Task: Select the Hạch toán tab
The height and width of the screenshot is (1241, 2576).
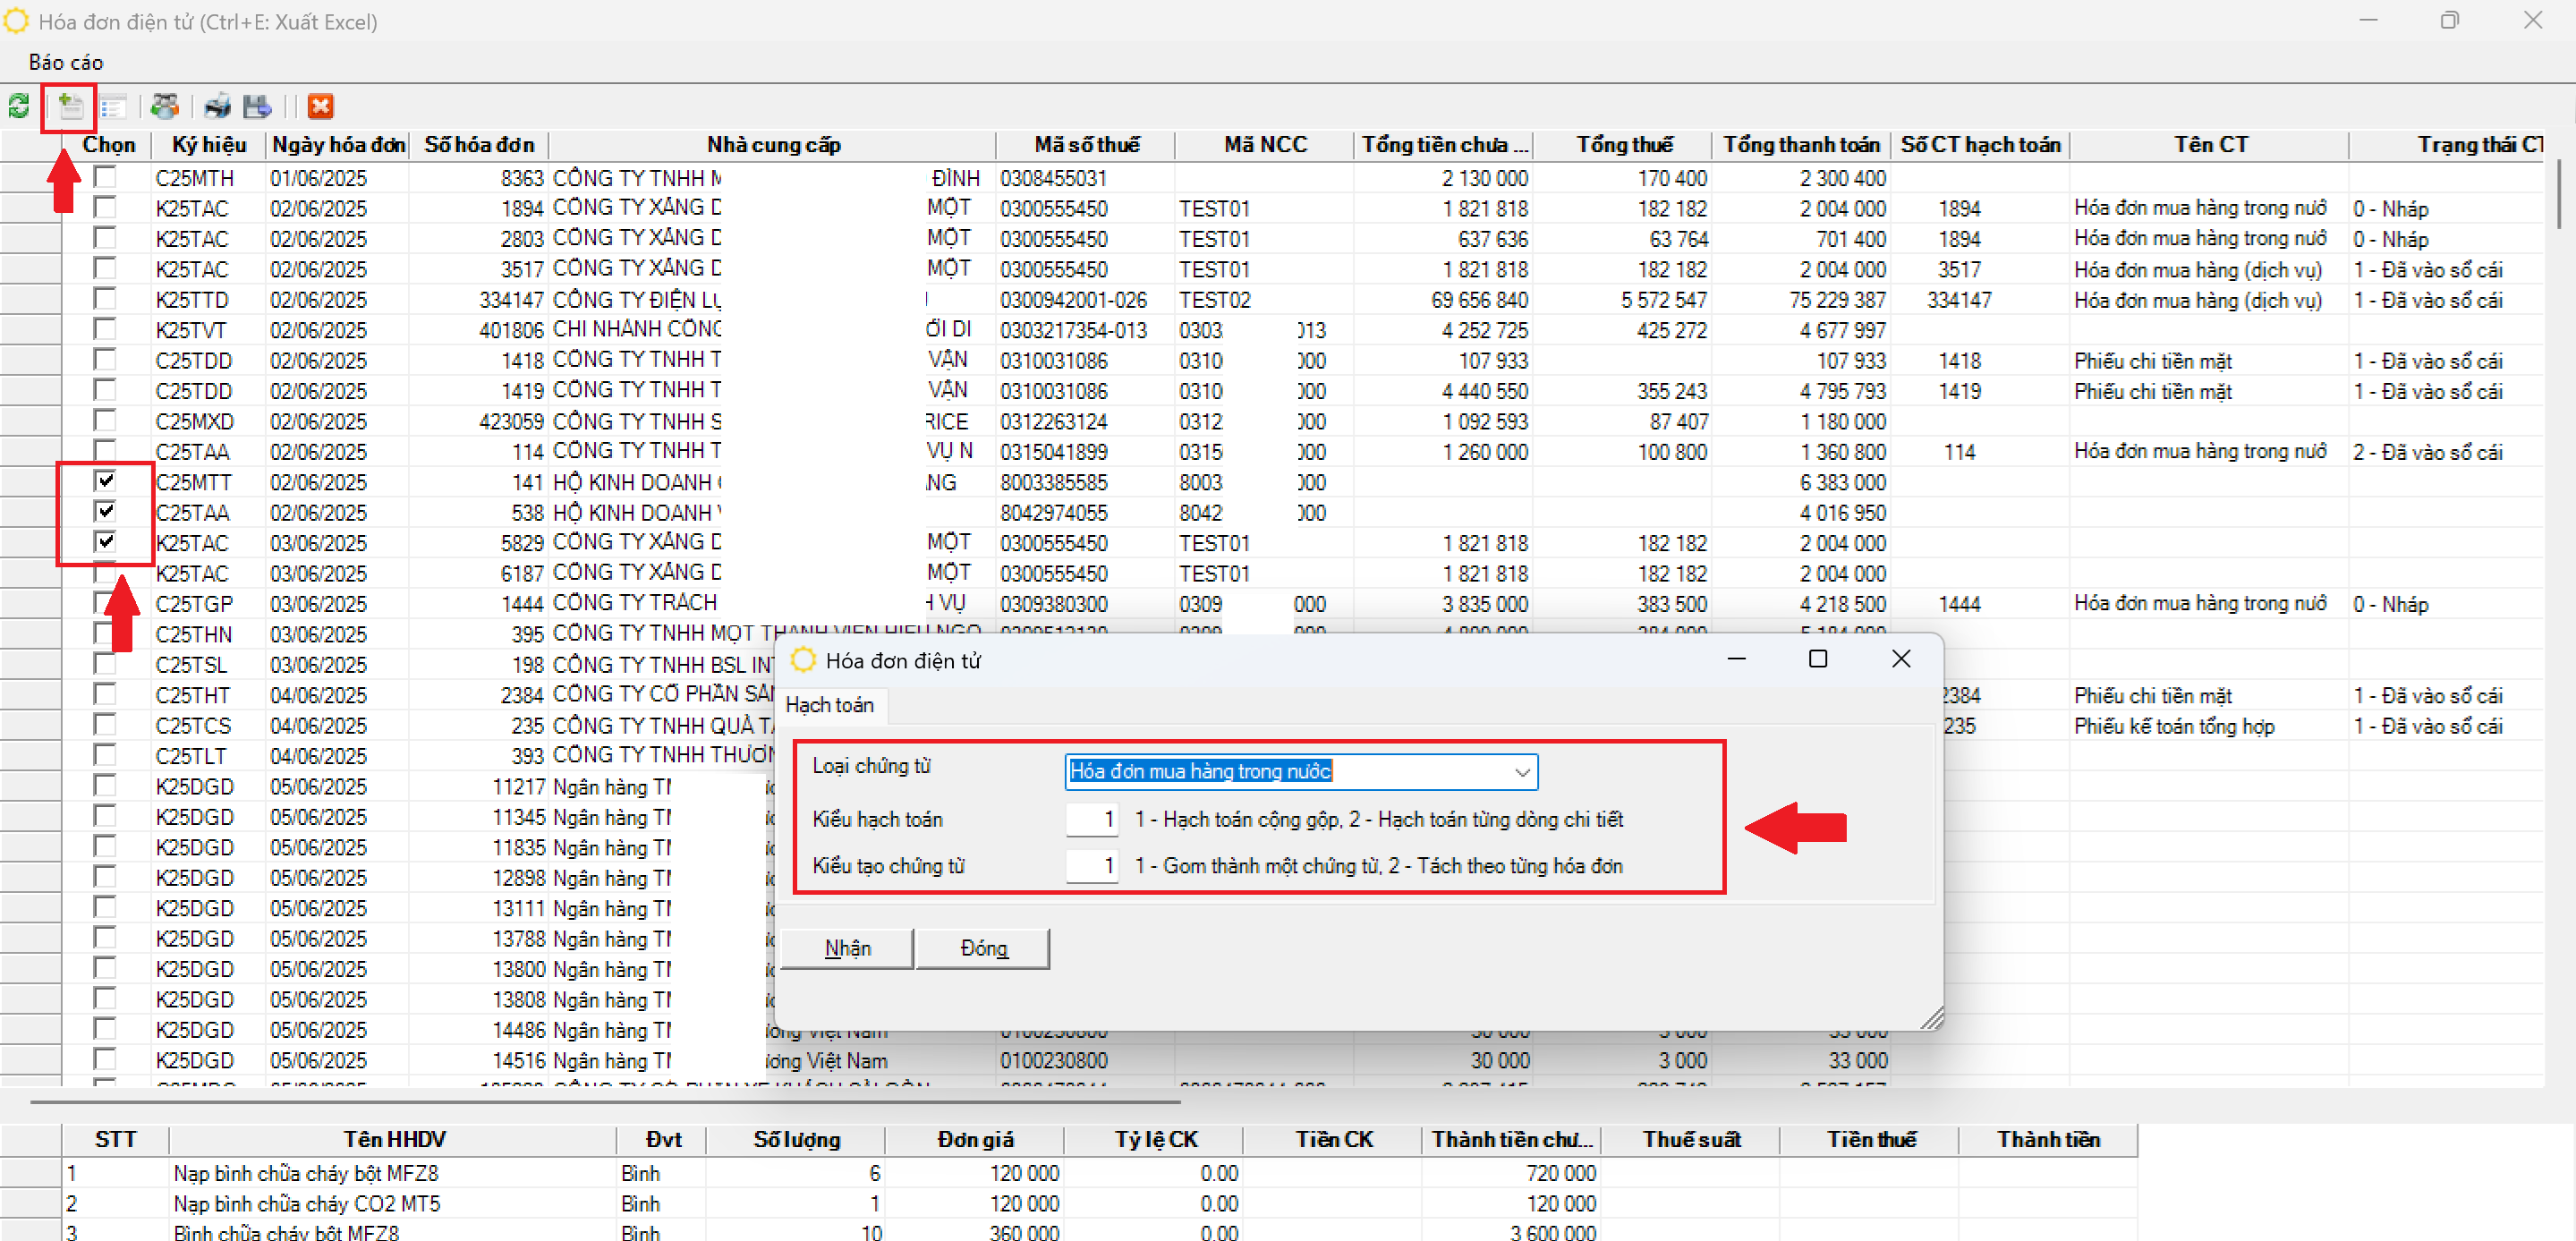Action: [829, 705]
